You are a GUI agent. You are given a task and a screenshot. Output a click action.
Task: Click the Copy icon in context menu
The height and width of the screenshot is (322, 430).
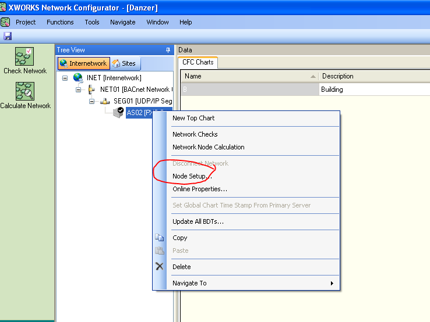point(160,238)
